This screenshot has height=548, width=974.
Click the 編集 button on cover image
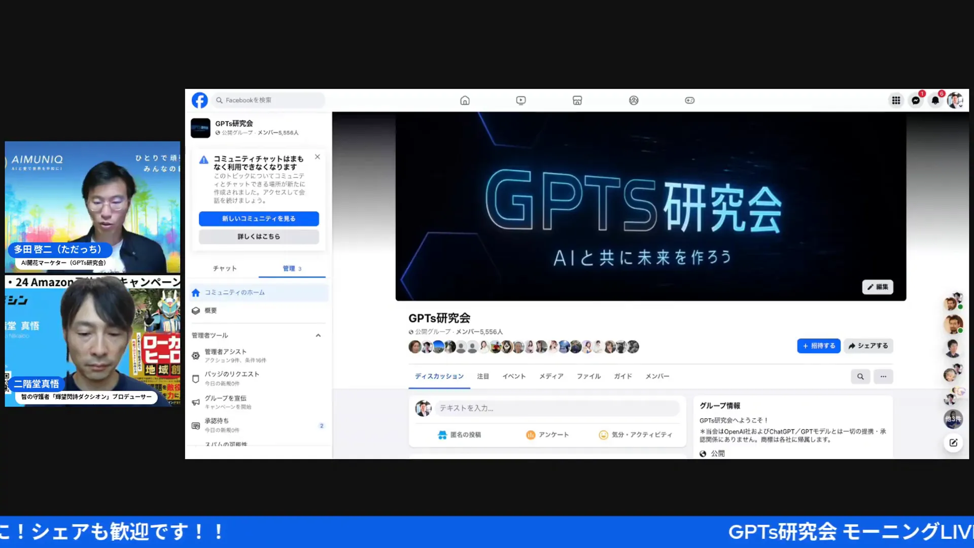(878, 287)
